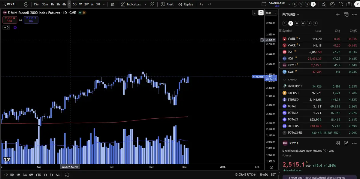Select the 3M timeframe
Viewport: 360px width, 179px height.
(98, 5)
